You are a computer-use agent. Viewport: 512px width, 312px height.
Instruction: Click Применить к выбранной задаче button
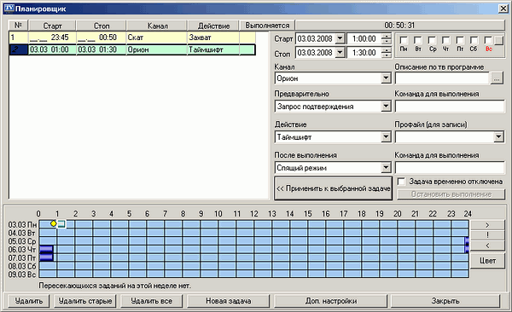click(x=333, y=188)
